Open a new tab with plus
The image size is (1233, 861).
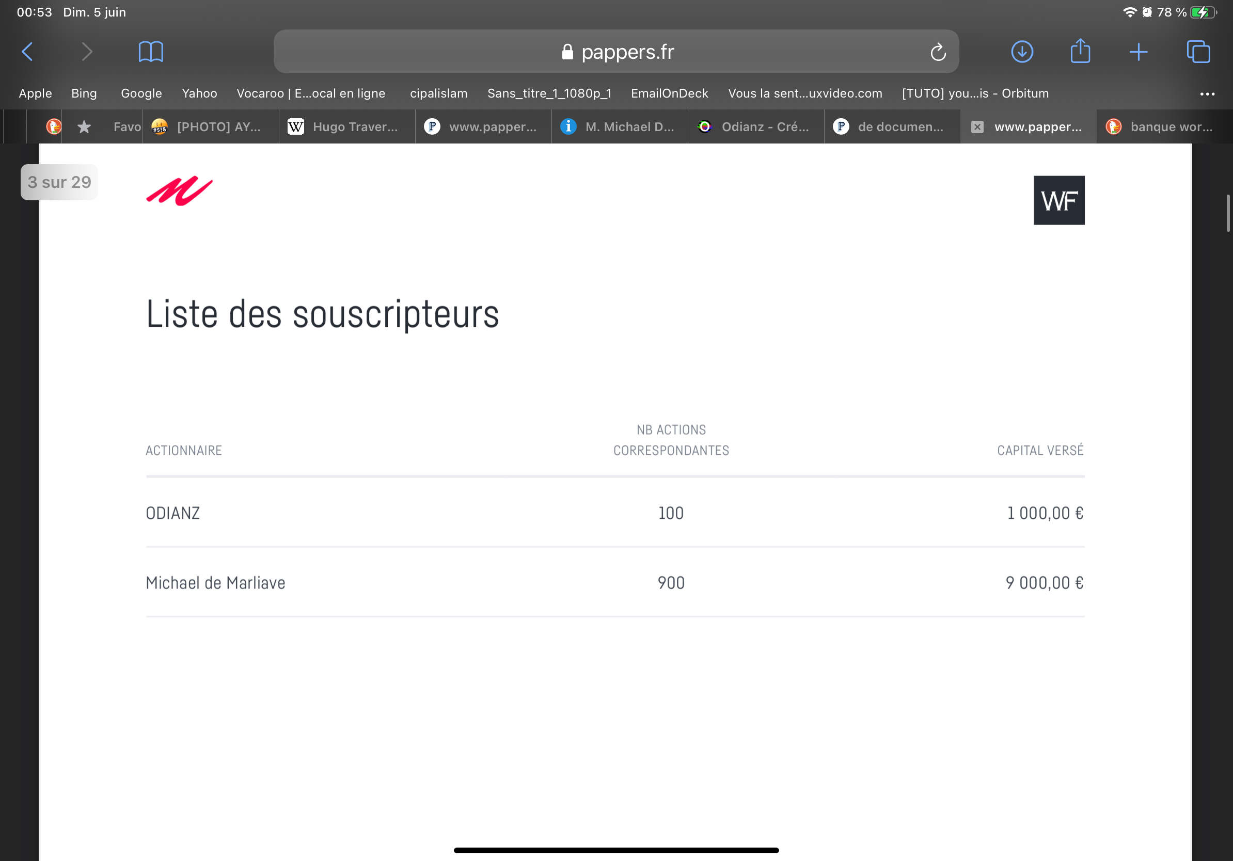(x=1139, y=52)
